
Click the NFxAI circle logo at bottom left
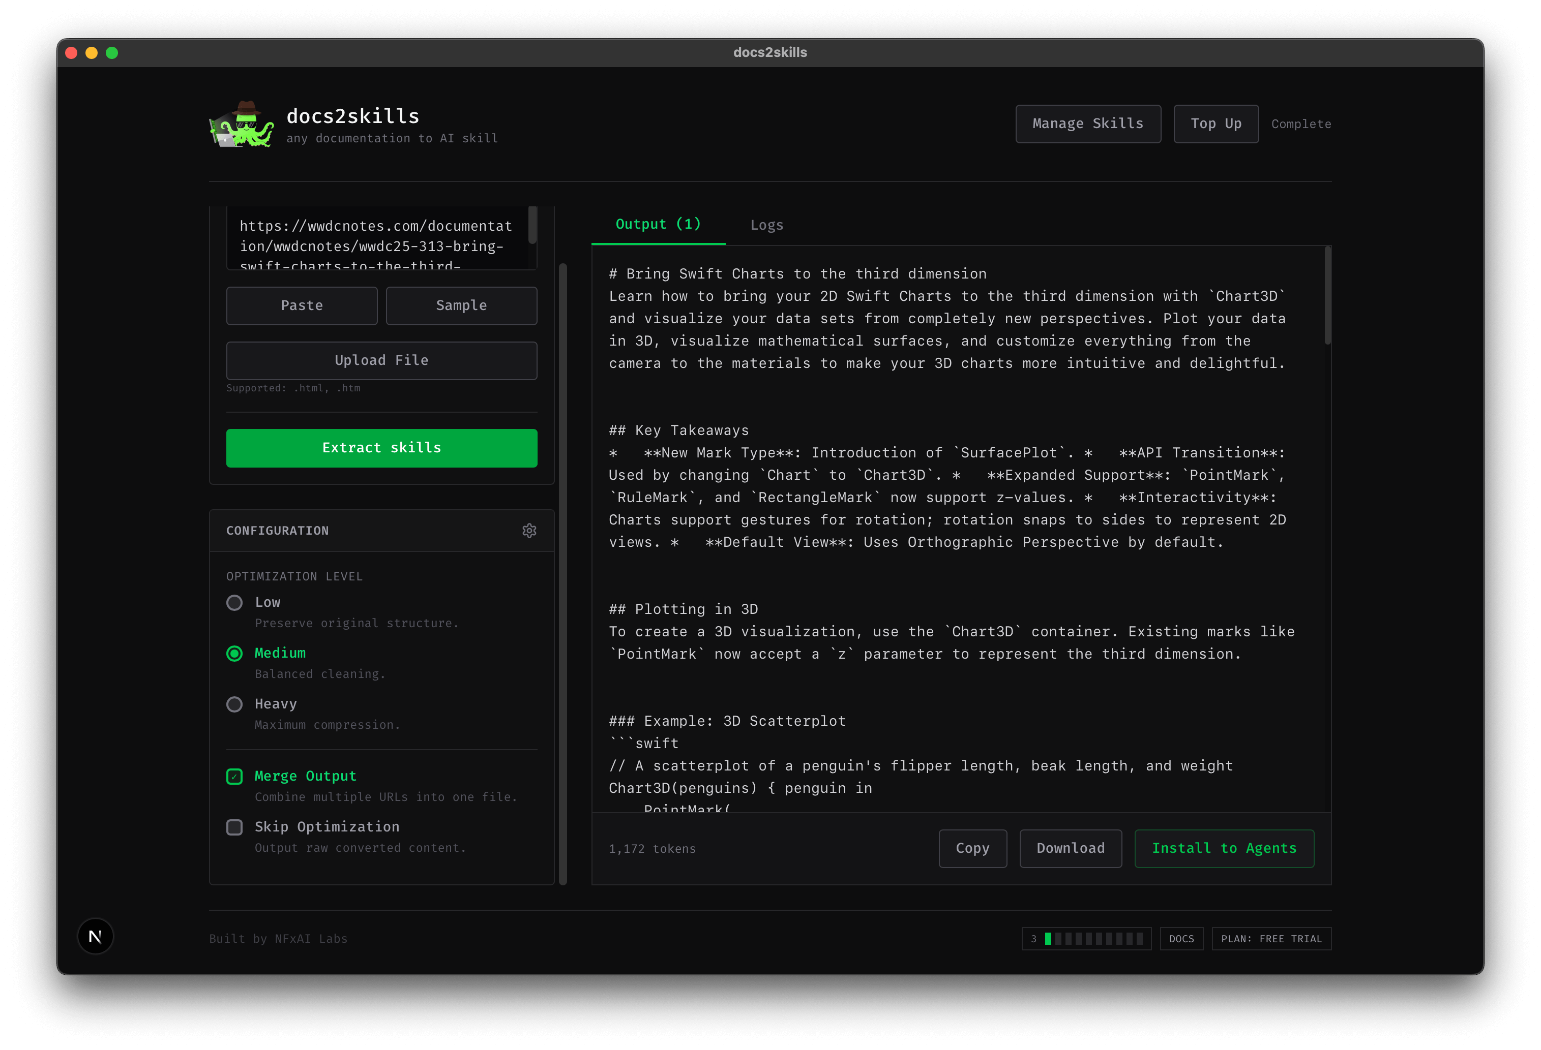(x=96, y=937)
